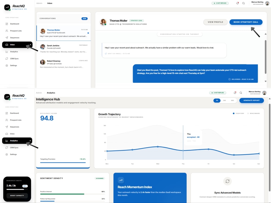
Task: Click the Generate Report button
Action: point(251,100)
